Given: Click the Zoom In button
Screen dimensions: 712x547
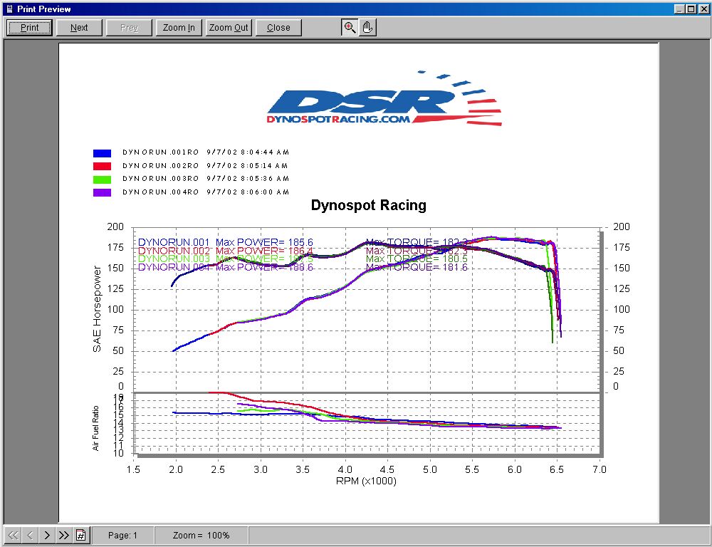Looking at the screenshot, I should tap(179, 28).
